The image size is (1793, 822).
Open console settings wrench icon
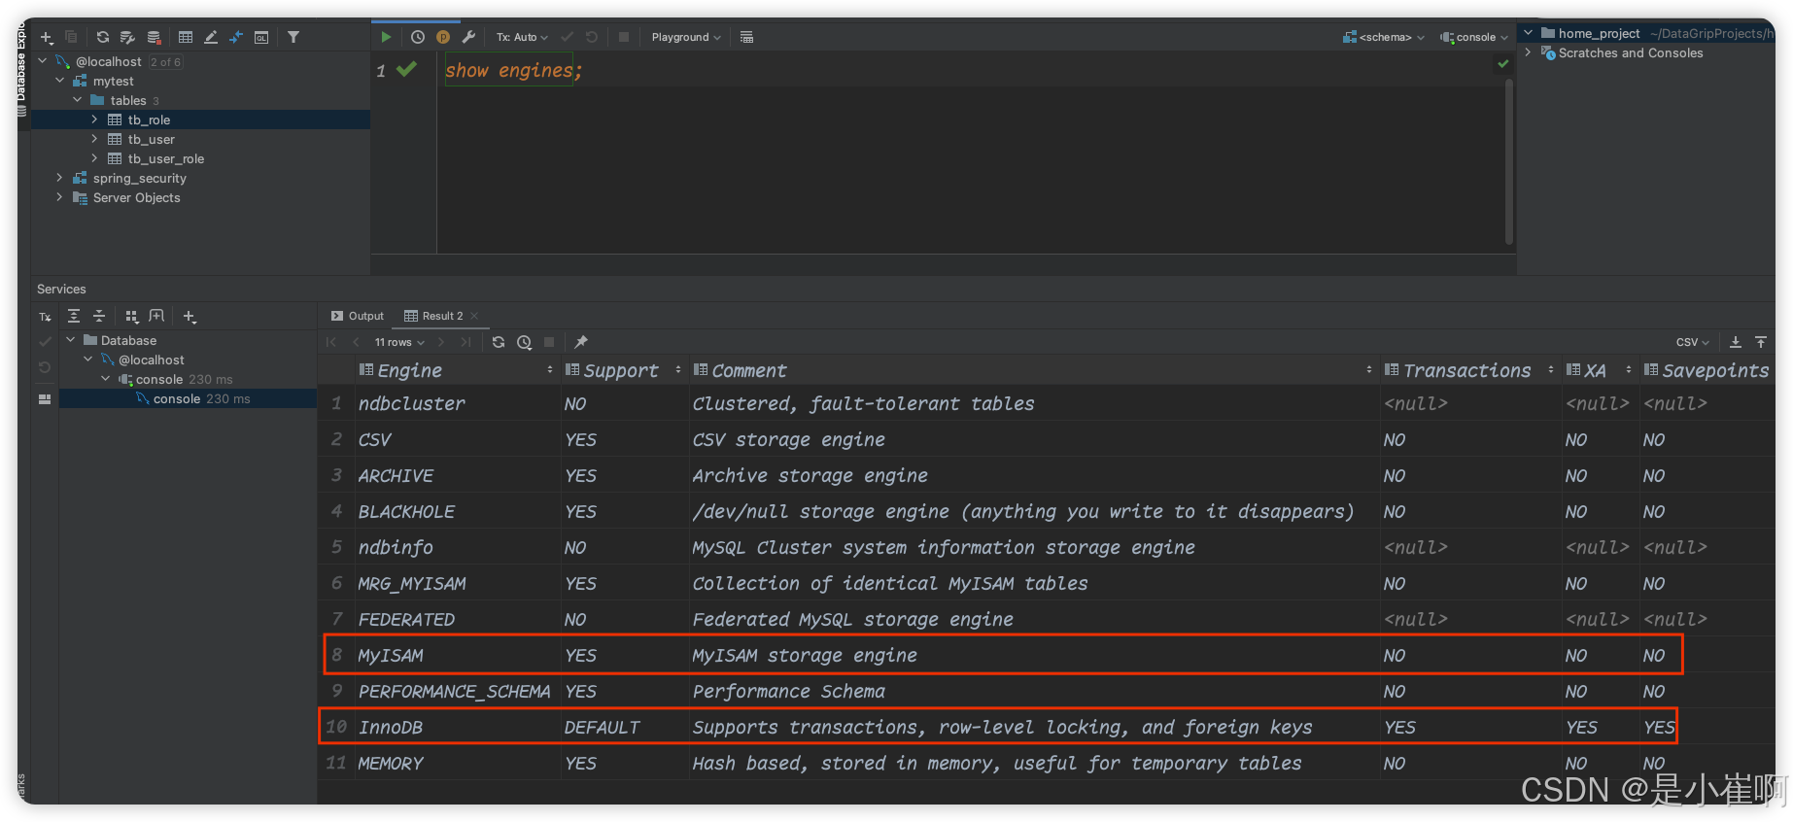[x=468, y=37]
